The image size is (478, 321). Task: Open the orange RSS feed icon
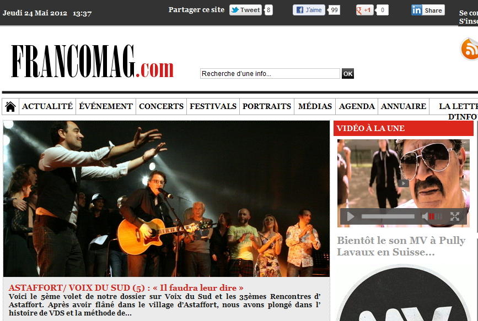tap(470, 49)
